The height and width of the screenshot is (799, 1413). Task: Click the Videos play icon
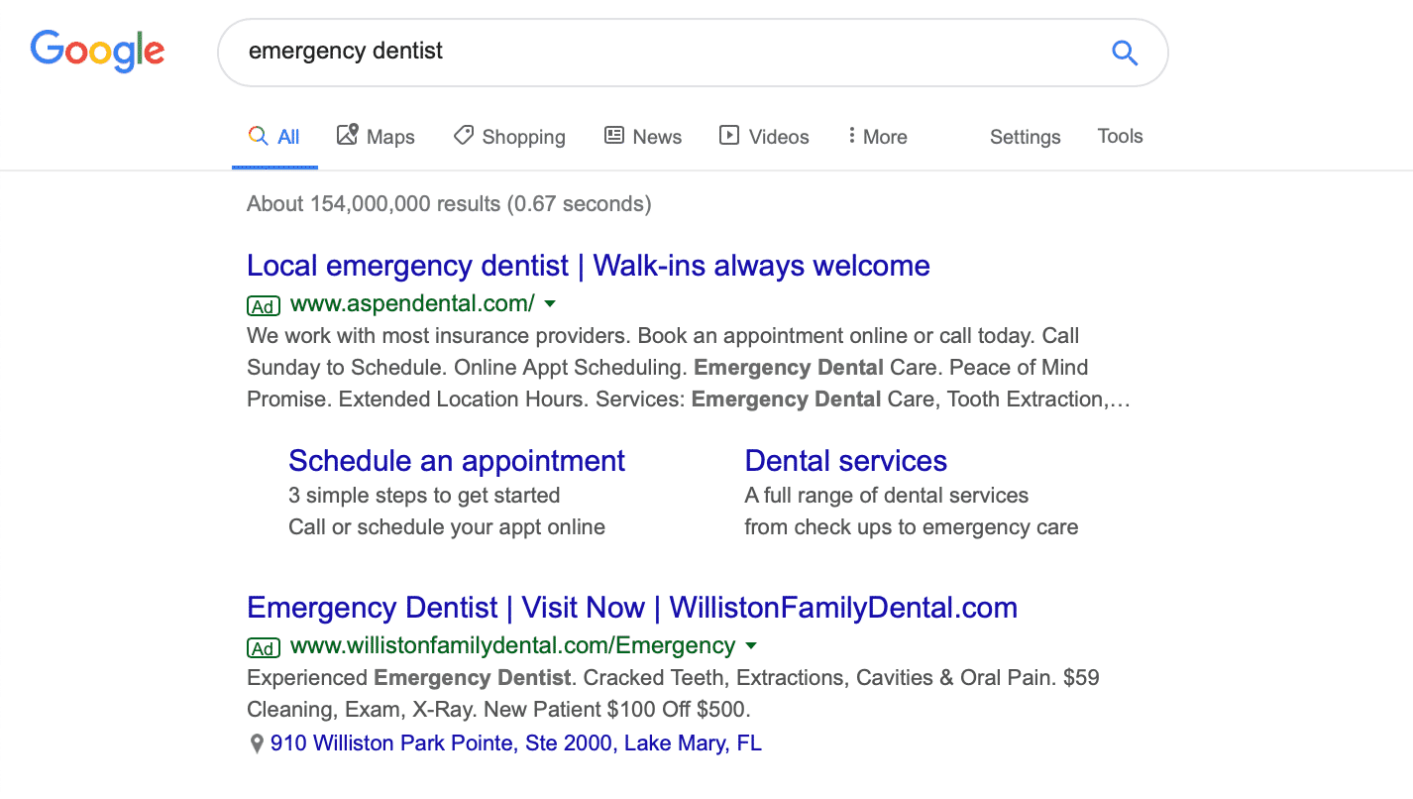coord(729,136)
